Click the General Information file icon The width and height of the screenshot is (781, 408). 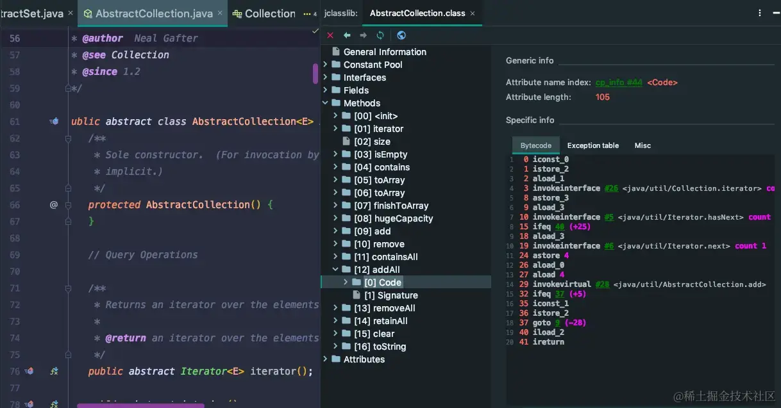click(x=335, y=52)
